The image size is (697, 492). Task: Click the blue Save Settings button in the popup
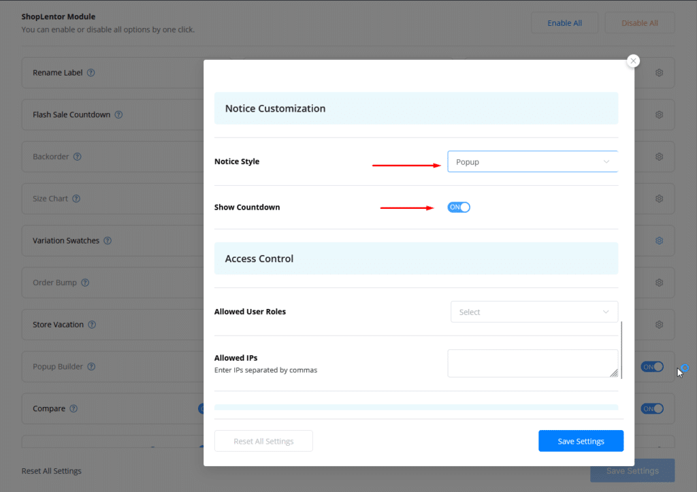coord(580,441)
